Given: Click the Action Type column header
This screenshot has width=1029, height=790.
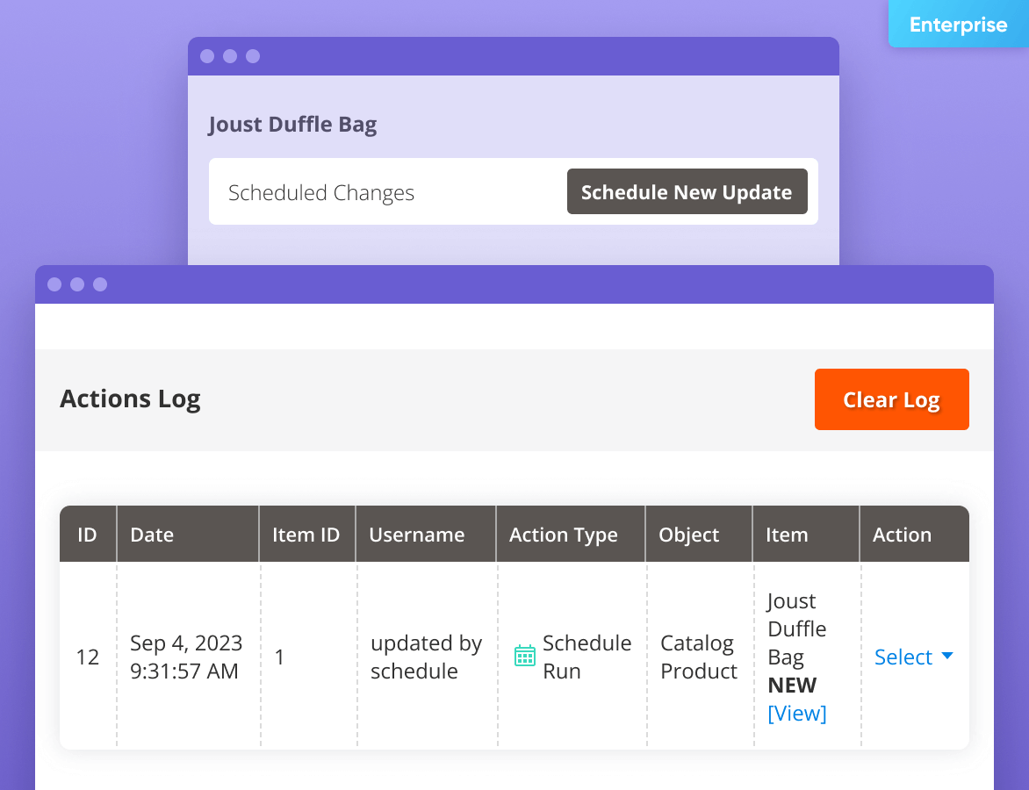Looking at the screenshot, I should [563, 534].
